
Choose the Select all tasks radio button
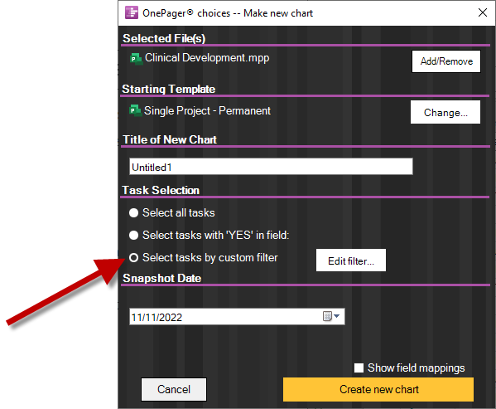coord(134,212)
